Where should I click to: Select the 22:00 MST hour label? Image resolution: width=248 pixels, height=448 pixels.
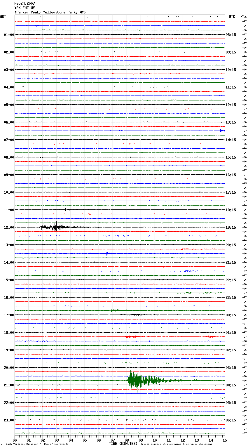coord(9,403)
